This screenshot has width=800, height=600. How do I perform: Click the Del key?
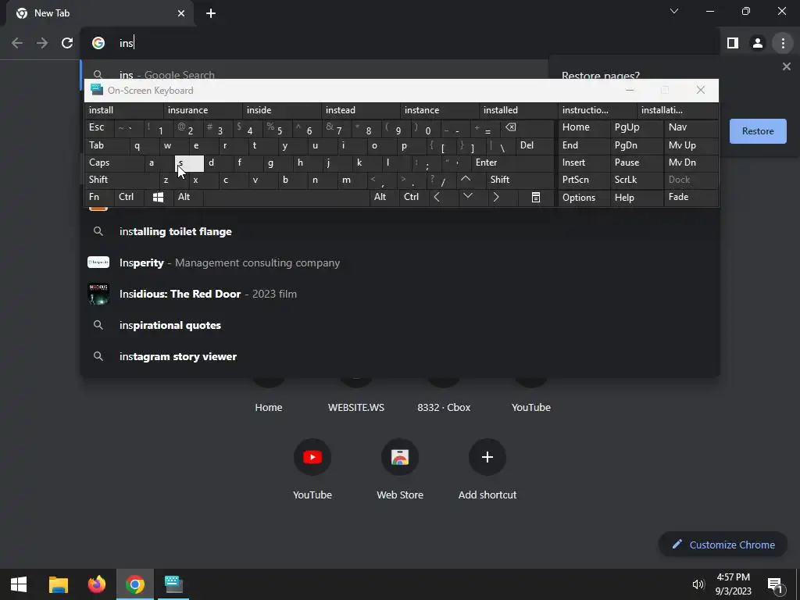535,145
